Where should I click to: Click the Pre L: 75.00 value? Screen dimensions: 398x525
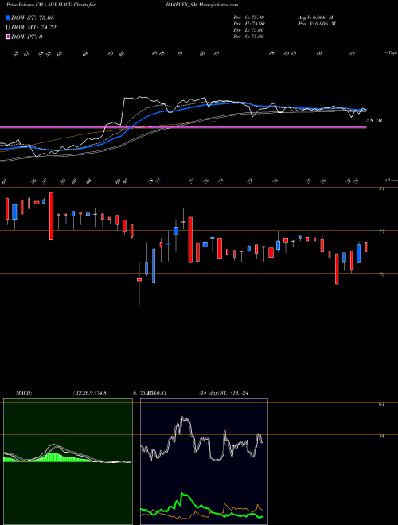click(x=248, y=30)
